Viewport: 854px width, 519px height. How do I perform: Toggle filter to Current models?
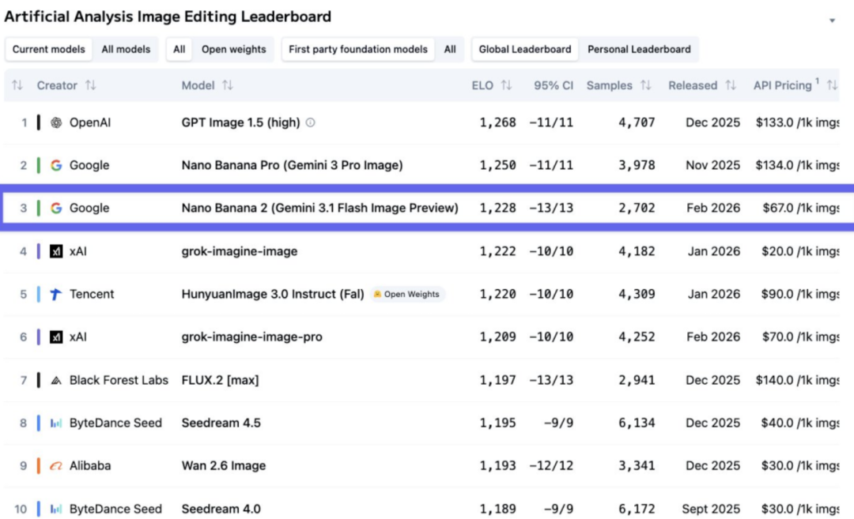(x=49, y=49)
